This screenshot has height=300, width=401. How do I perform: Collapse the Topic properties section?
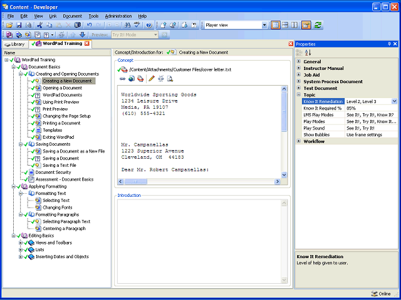click(x=298, y=94)
